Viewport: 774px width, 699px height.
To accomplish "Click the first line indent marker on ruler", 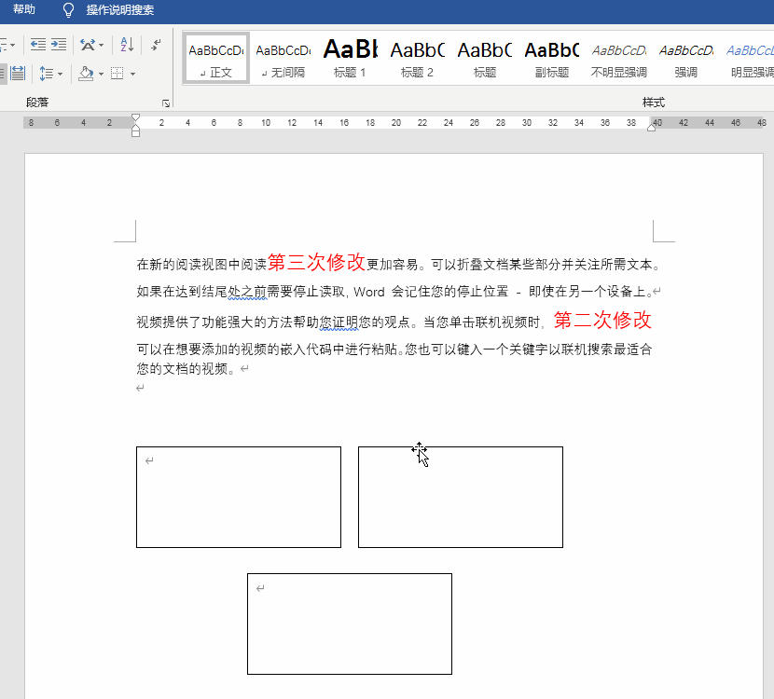I will click(x=136, y=118).
